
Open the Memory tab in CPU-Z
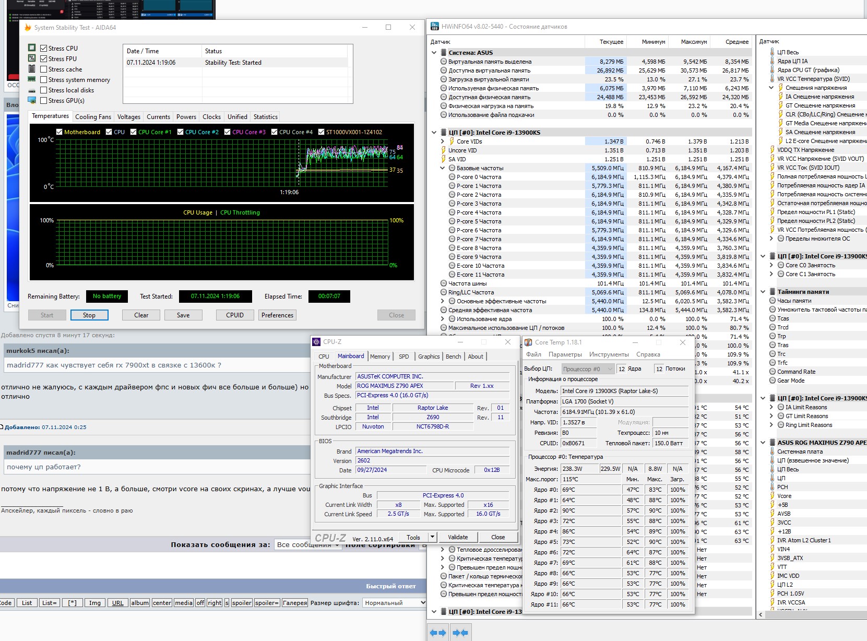click(379, 357)
